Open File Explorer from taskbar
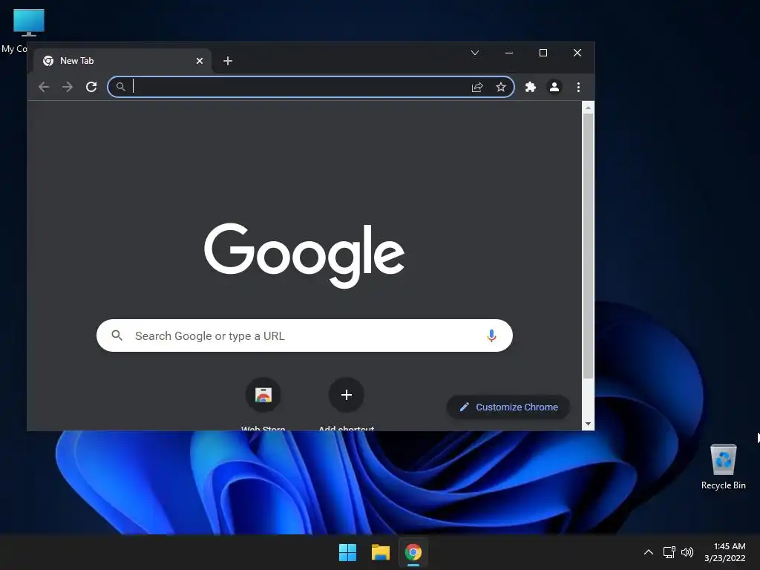This screenshot has height=570, width=760. coord(381,552)
